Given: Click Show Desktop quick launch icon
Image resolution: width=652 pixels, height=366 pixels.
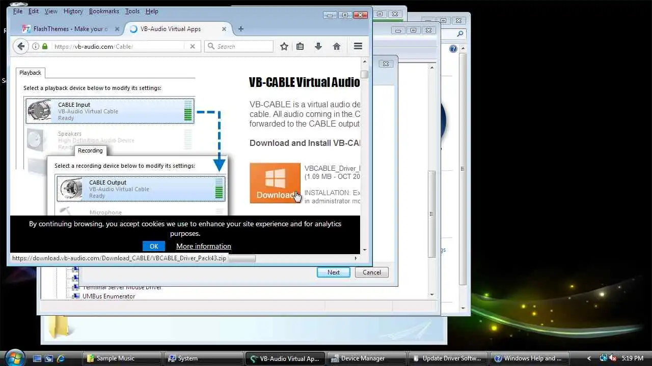Looking at the screenshot, I should (x=37, y=358).
